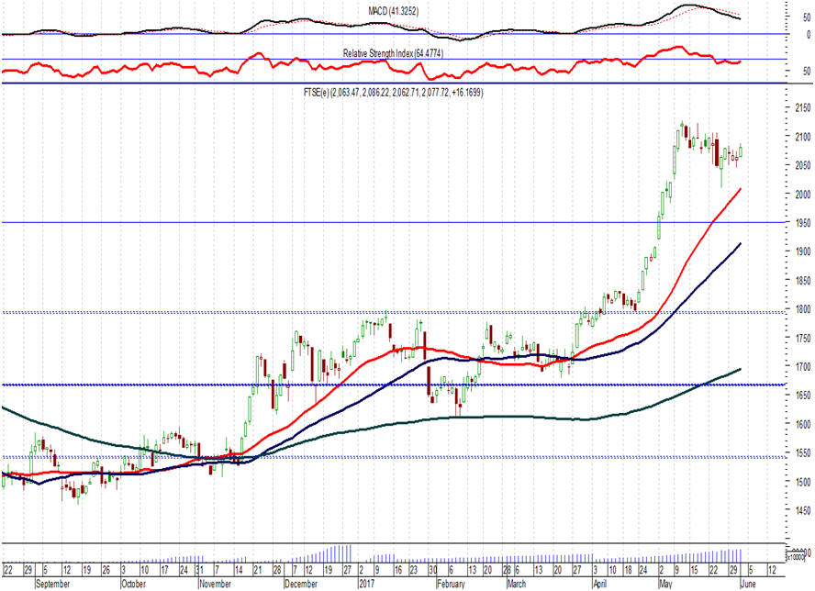Click the February month label
Screen dimensions: 815x591
coord(452,585)
